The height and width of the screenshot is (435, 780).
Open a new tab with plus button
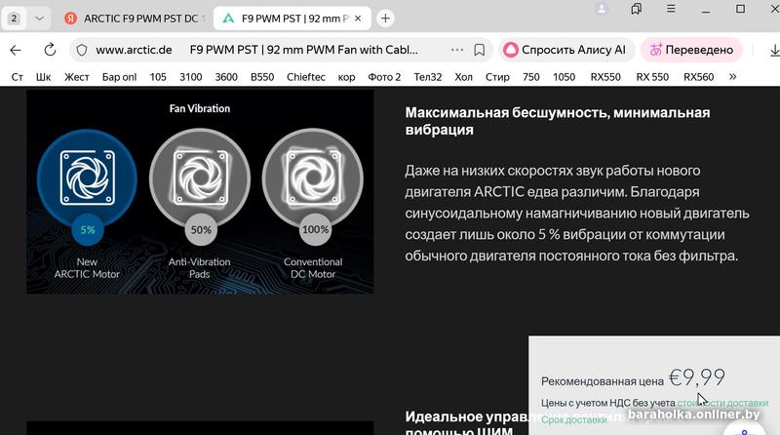(x=385, y=19)
